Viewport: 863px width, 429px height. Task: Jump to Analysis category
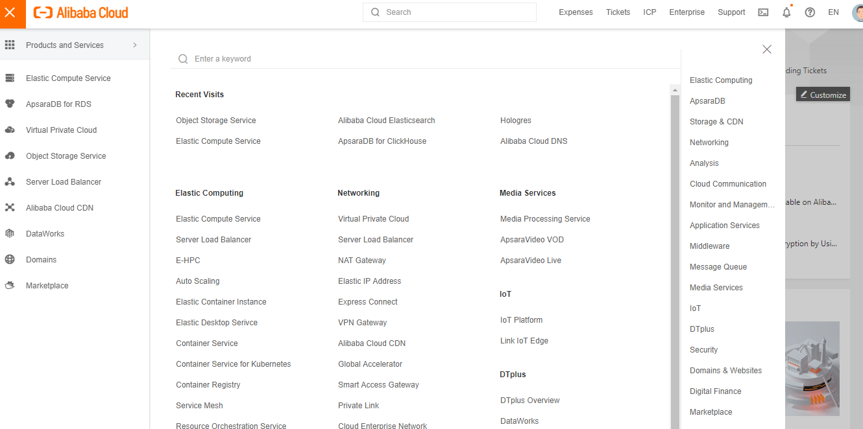(x=704, y=163)
